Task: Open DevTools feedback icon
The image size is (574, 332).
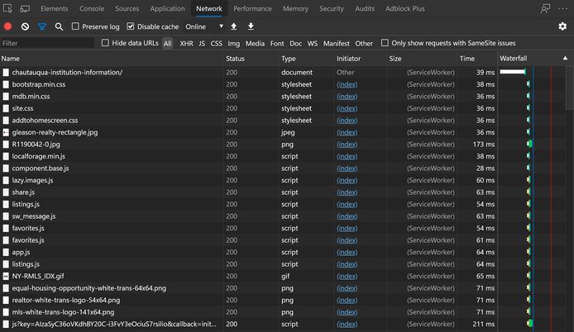Action: pos(545,8)
